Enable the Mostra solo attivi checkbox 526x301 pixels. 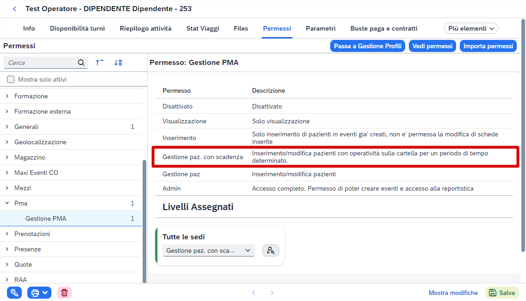pyautogui.click(x=11, y=79)
